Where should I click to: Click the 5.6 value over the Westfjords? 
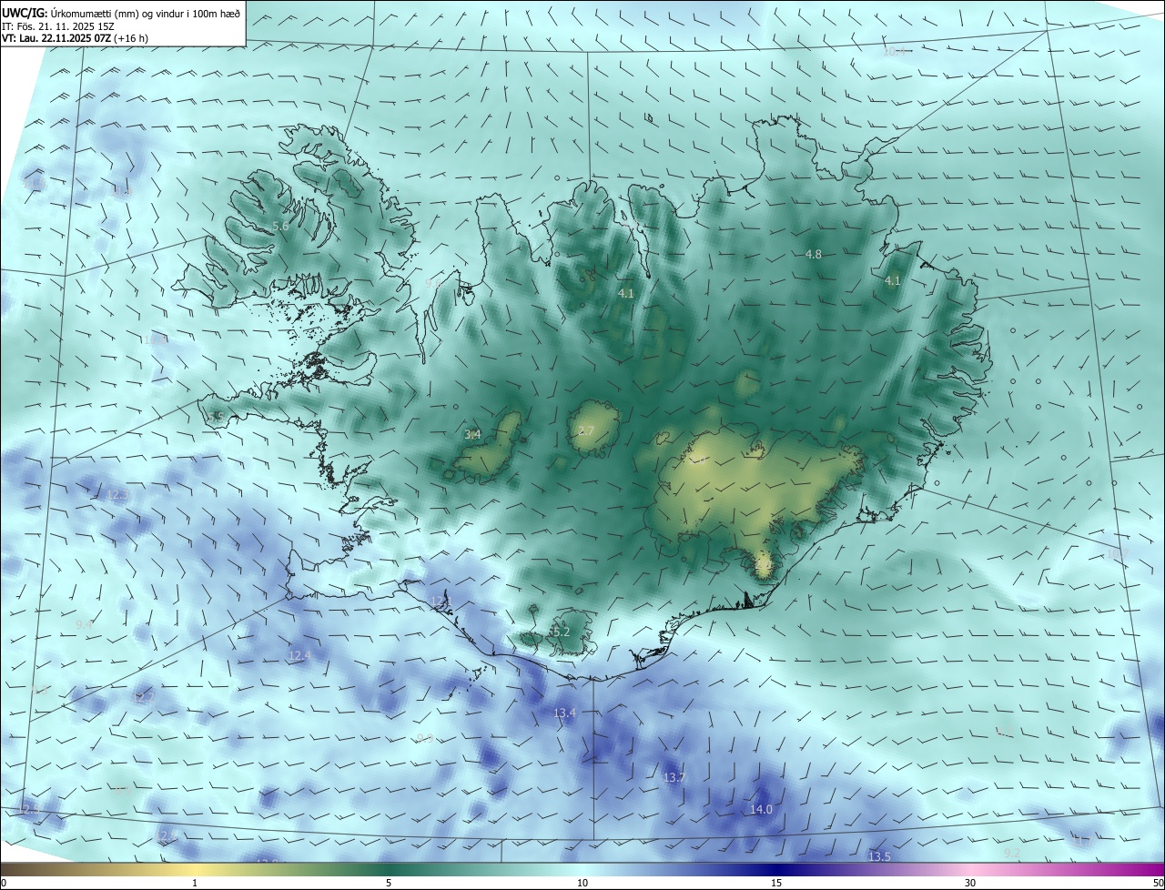(x=280, y=226)
